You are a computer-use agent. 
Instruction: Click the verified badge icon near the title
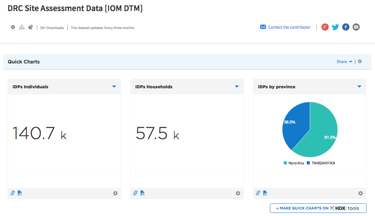pyautogui.click(x=13, y=28)
